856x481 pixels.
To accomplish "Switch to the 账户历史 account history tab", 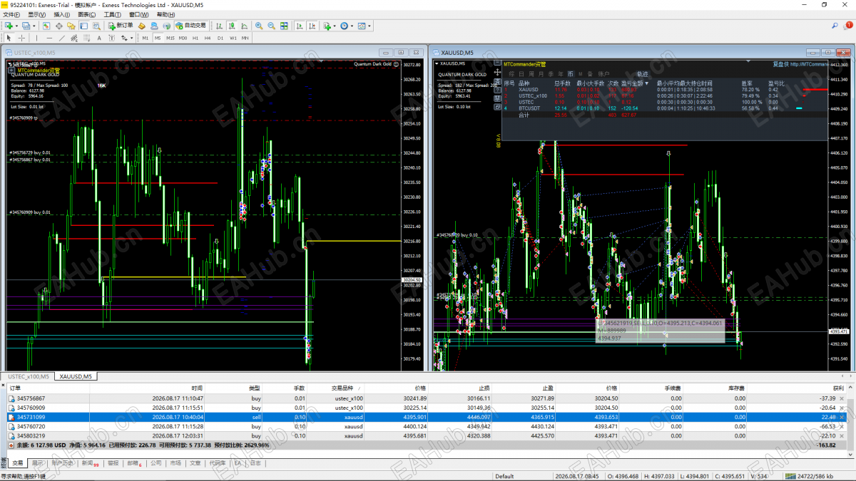I will tap(61, 463).
